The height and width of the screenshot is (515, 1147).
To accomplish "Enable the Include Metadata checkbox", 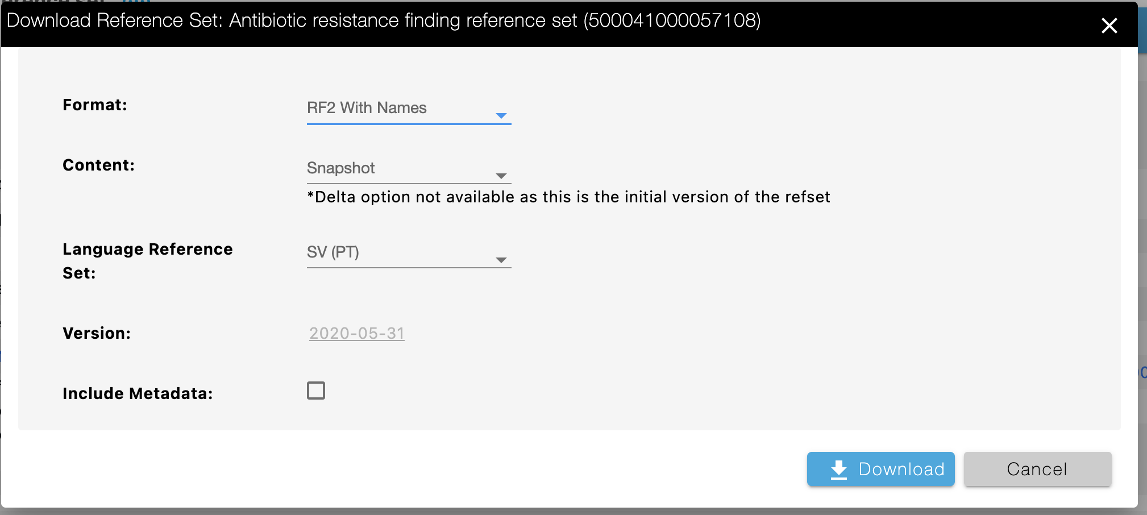I will (316, 391).
